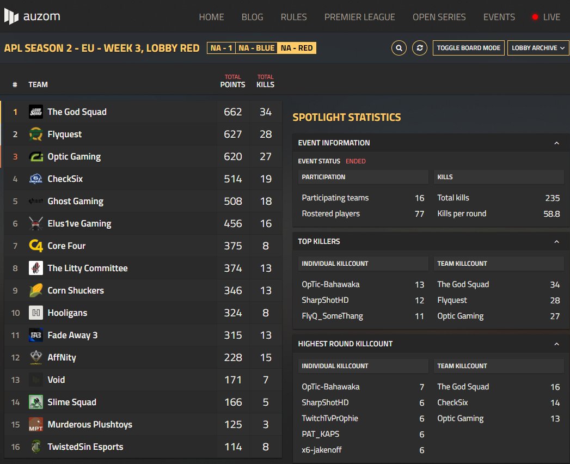
Task: Open the Flyquest team row name
Action: point(65,135)
